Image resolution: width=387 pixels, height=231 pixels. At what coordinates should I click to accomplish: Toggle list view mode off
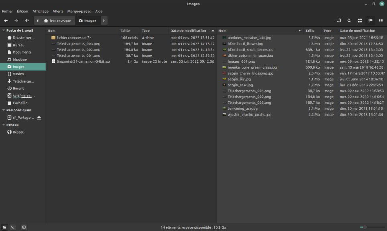[x=369, y=20]
